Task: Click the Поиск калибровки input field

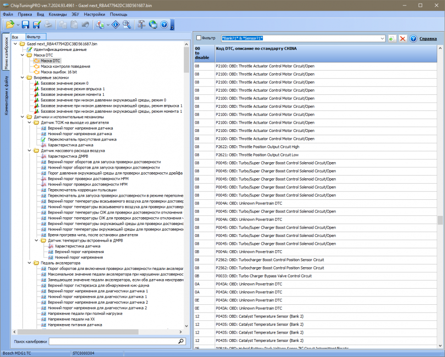Action: tap(112, 341)
